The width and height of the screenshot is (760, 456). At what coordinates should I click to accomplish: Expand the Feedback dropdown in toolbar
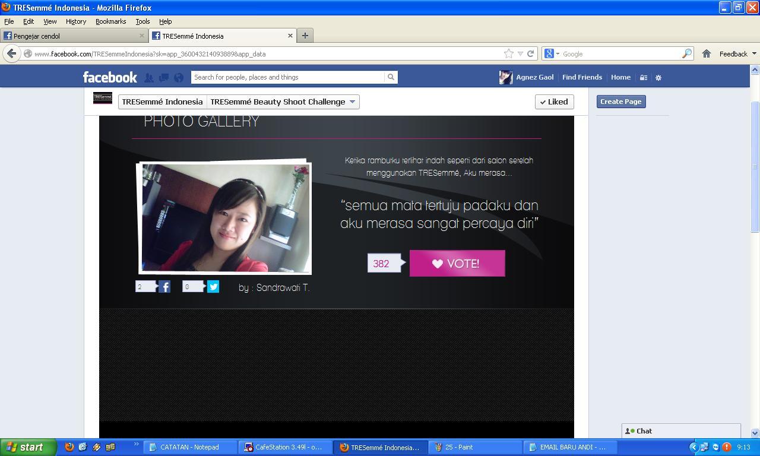pyautogui.click(x=737, y=53)
